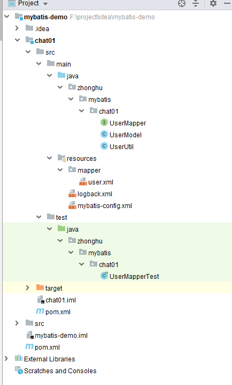
Task: Click the External Libraries icon
Action: [x=19, y=358]
